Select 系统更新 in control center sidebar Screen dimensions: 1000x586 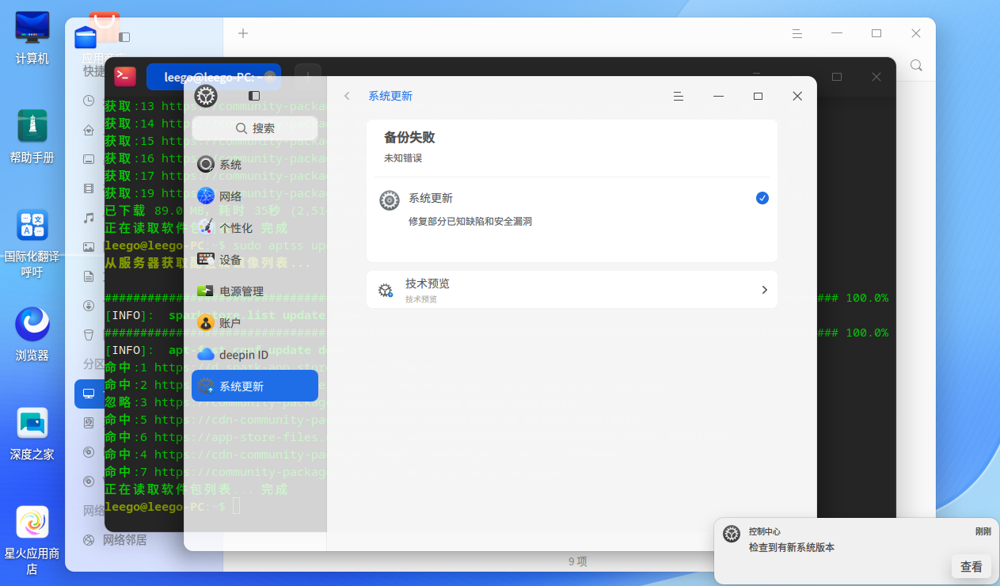(254, 386)
